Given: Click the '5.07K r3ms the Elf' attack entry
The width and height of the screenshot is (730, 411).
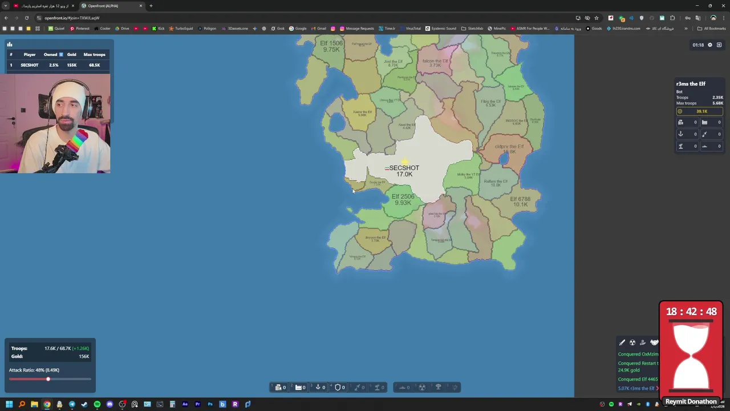Looking at the screenshot, I should point(636,389).
